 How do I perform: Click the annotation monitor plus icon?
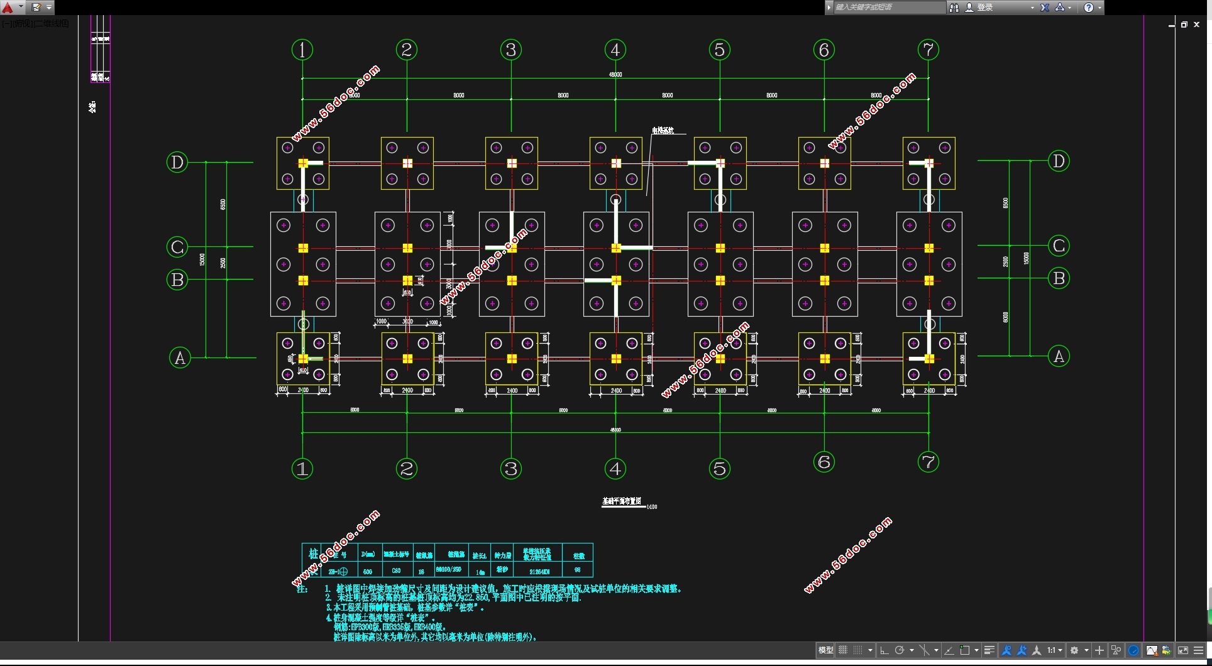[1099, 650]
